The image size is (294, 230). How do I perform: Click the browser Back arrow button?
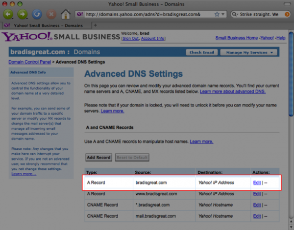point(9,14)
